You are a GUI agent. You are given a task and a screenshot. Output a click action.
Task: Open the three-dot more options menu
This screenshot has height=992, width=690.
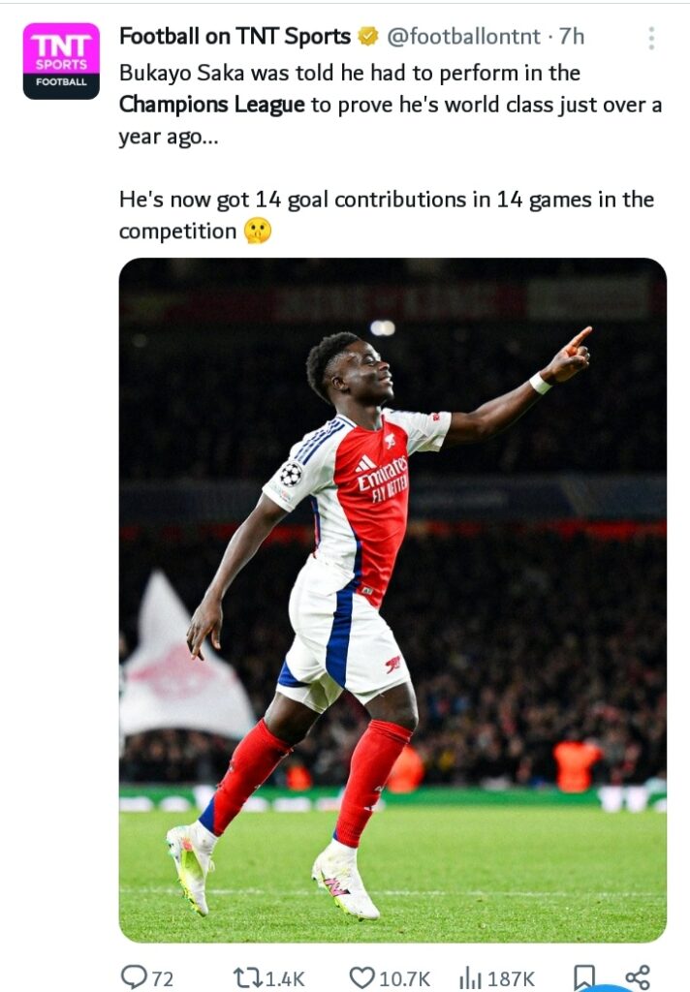point(651,39)
